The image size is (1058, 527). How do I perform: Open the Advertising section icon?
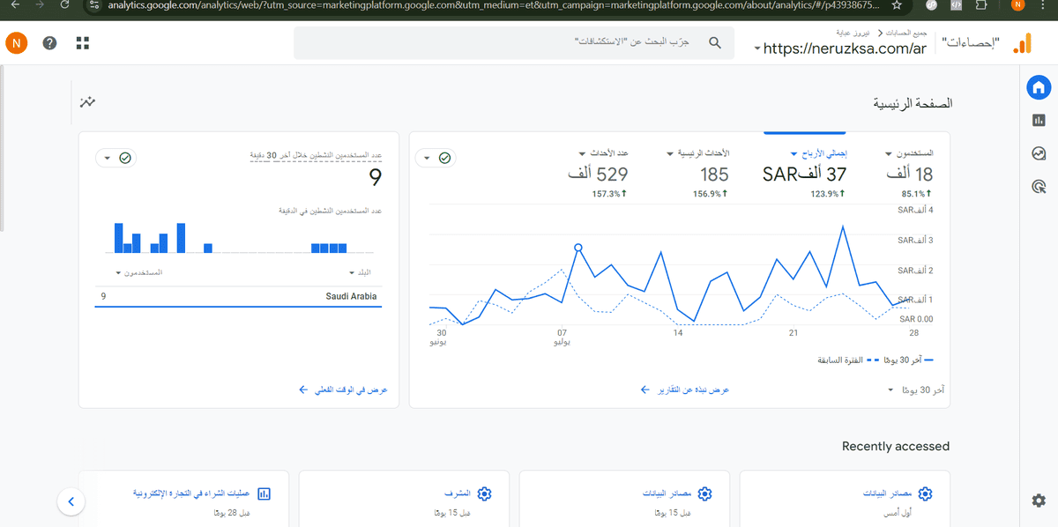tap(1039, 186)
